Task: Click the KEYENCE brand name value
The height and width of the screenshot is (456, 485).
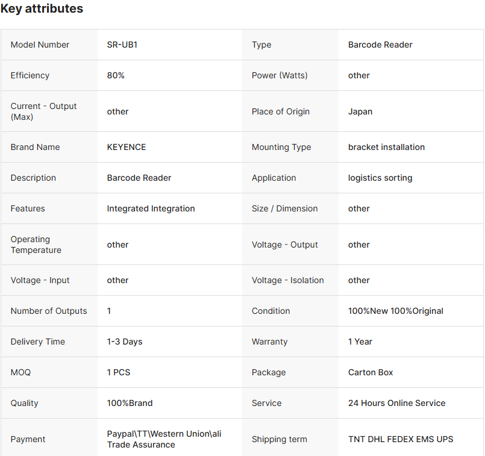Action: [127, 147]
